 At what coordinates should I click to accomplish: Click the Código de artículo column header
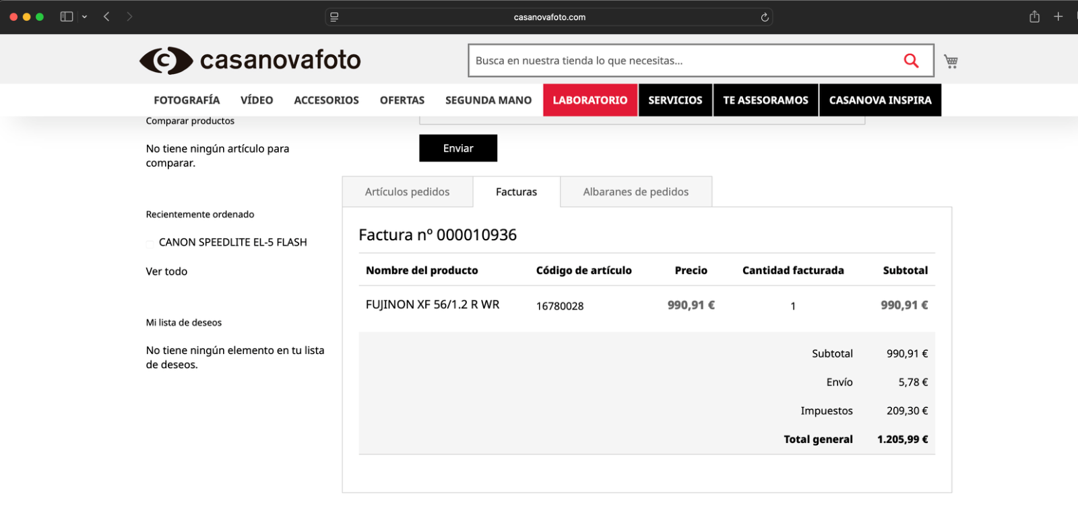tap(583, 271)
